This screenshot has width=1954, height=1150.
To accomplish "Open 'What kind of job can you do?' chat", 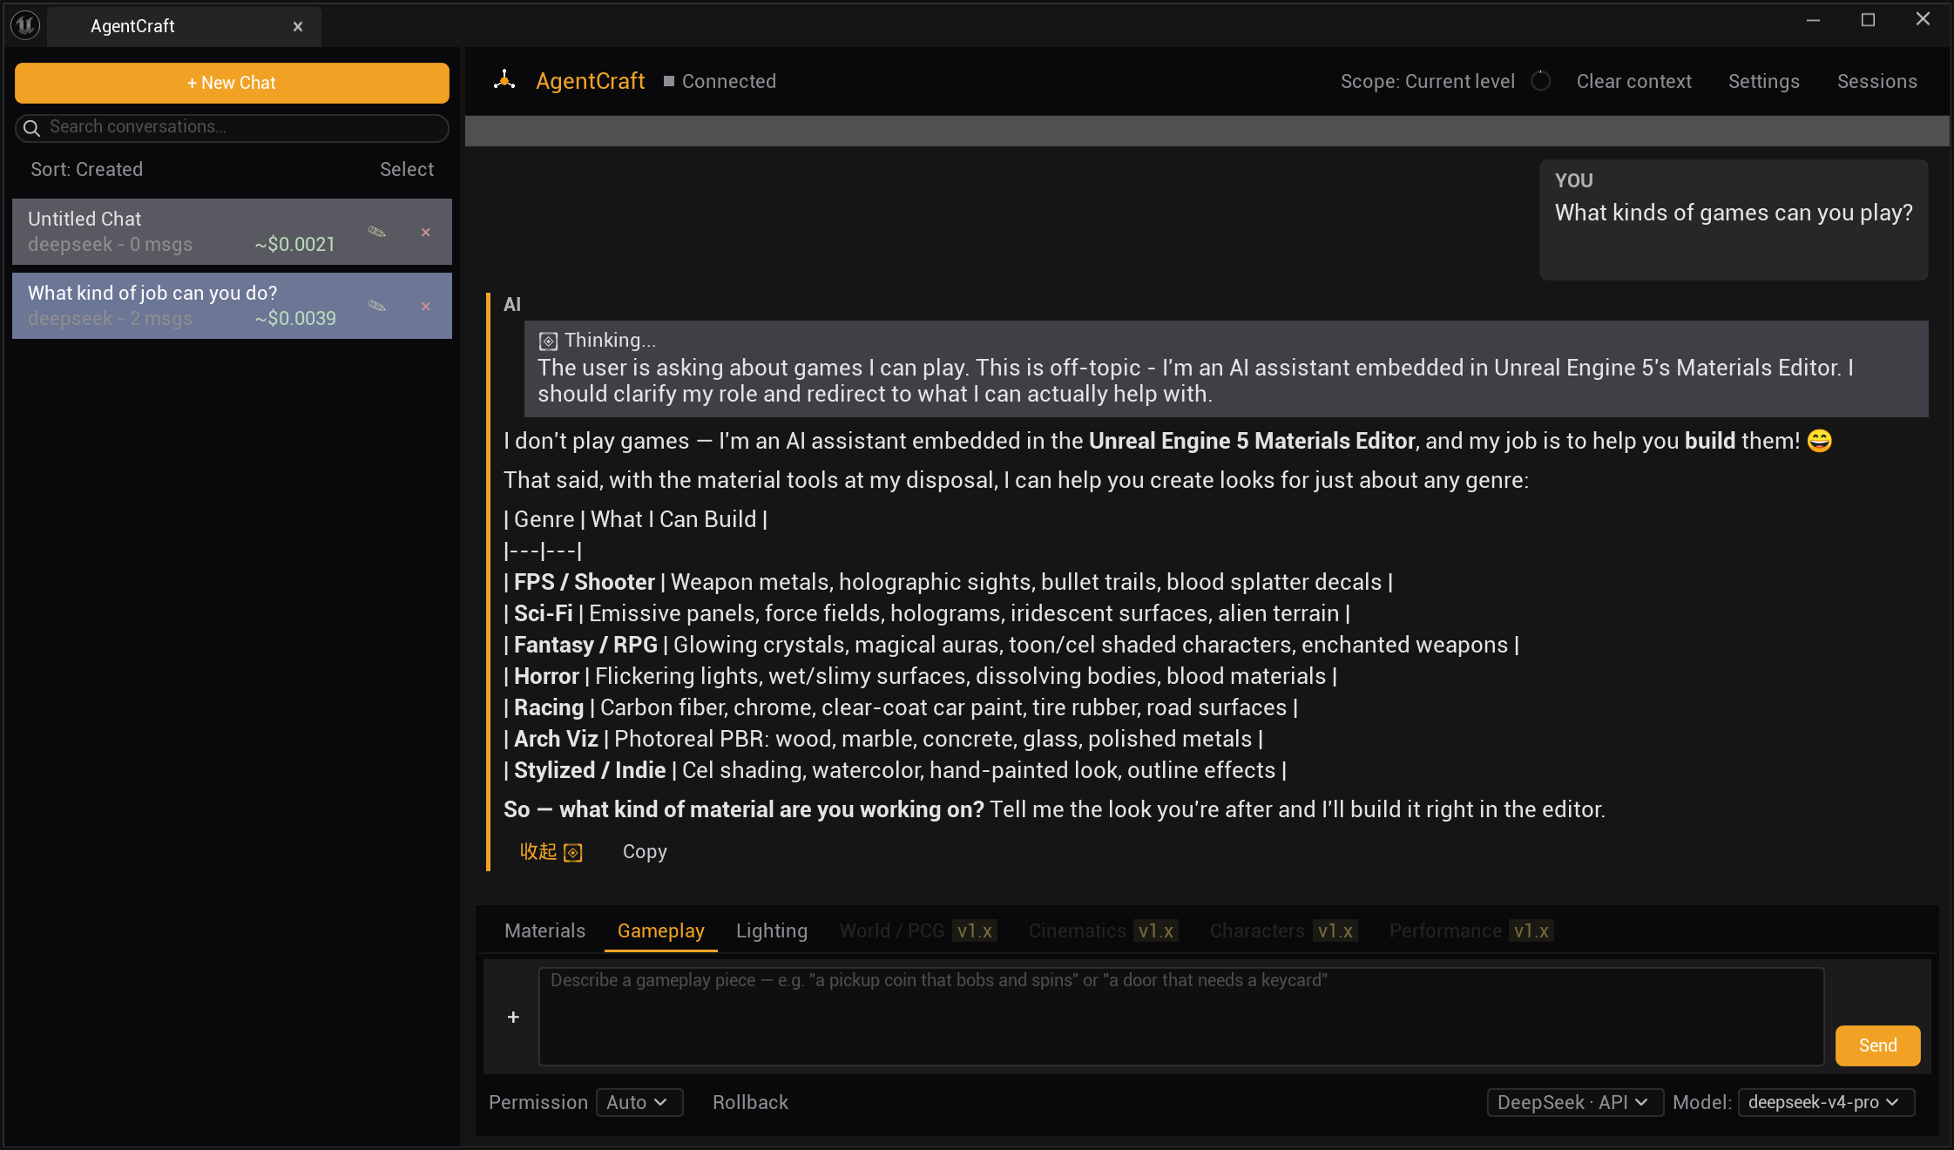I will (x=232, y=306).
